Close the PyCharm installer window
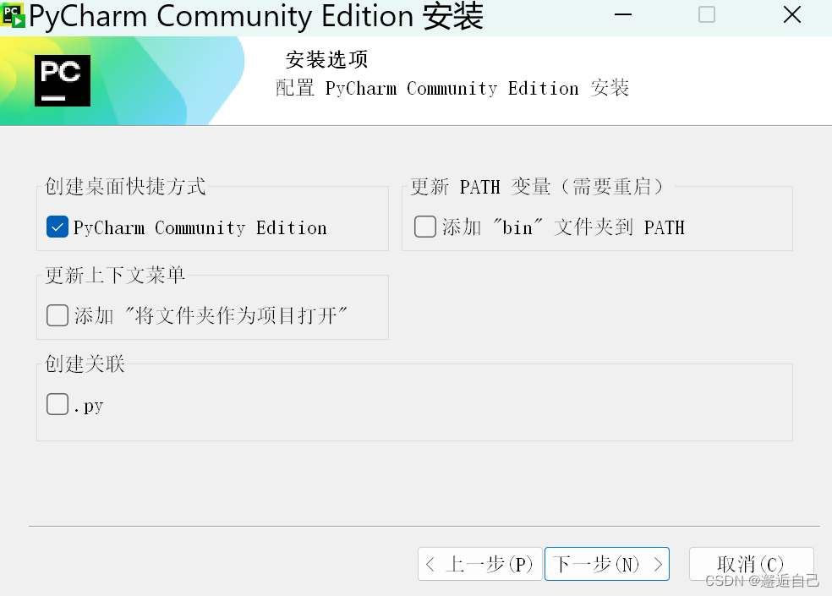 coord(791,15)
